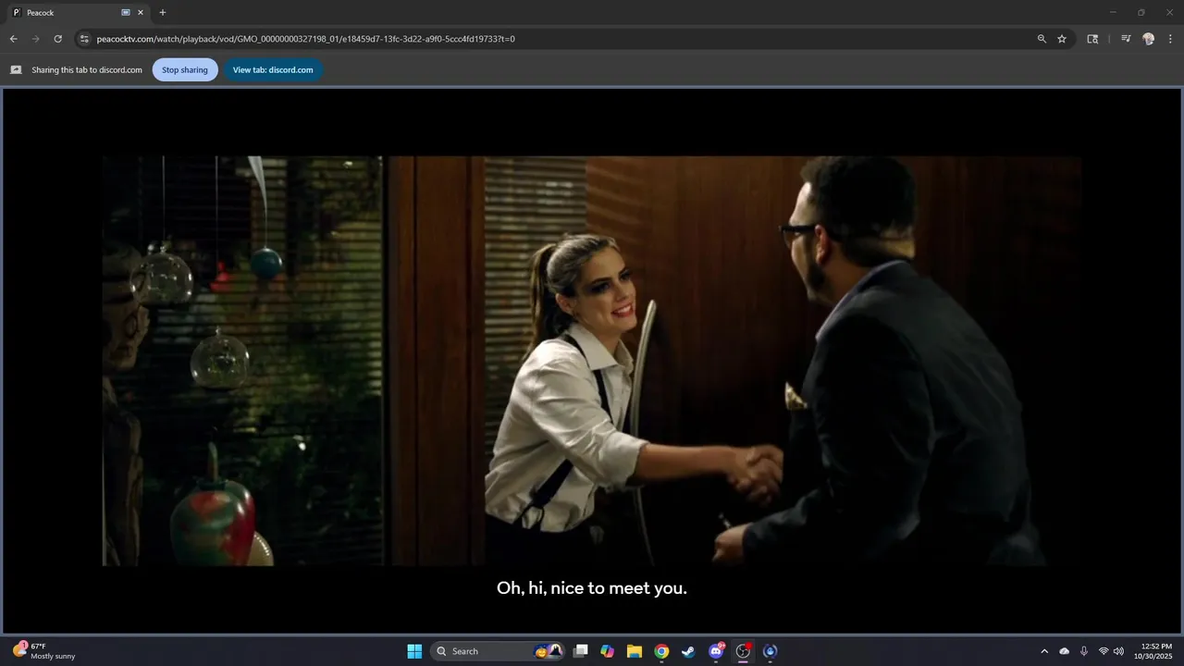
Task: Show hidden system tray icons
Action: [x=1044, y=651]
